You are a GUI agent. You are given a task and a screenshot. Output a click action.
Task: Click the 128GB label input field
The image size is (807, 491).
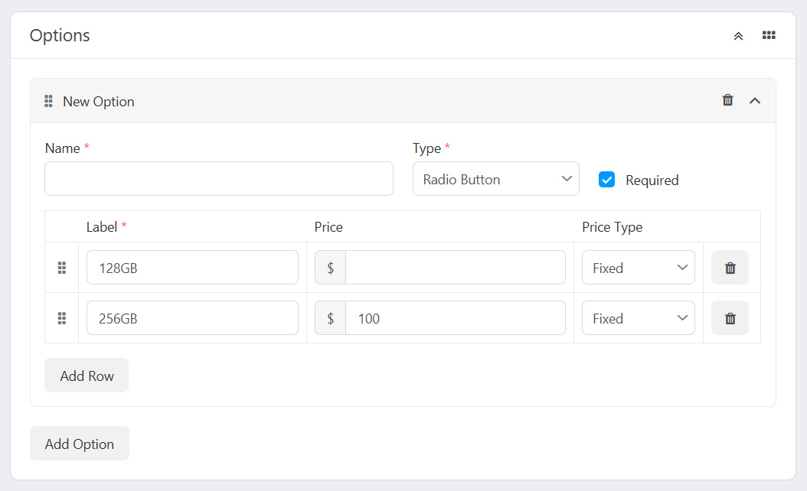(192, 268)
